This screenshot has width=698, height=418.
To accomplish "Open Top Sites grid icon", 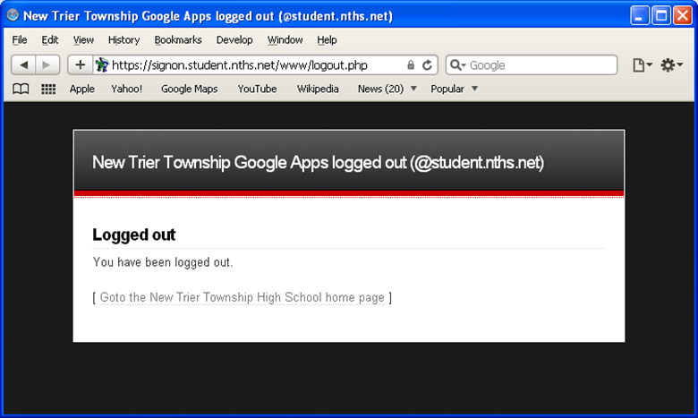I will pos(48,89).
